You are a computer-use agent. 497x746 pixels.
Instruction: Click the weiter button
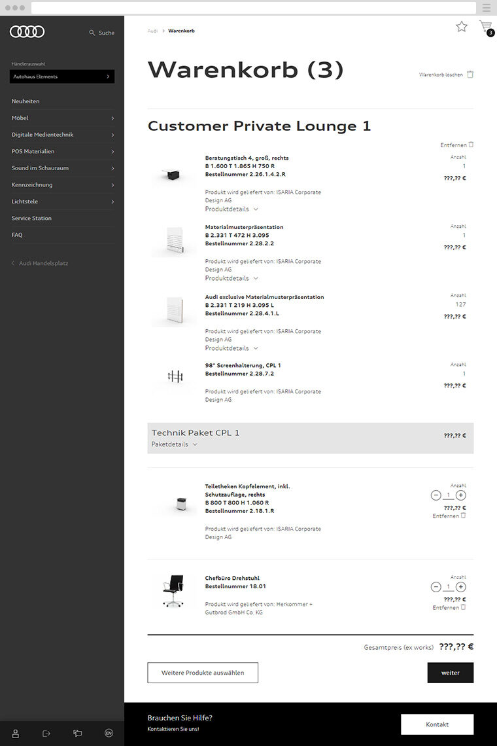450,673
